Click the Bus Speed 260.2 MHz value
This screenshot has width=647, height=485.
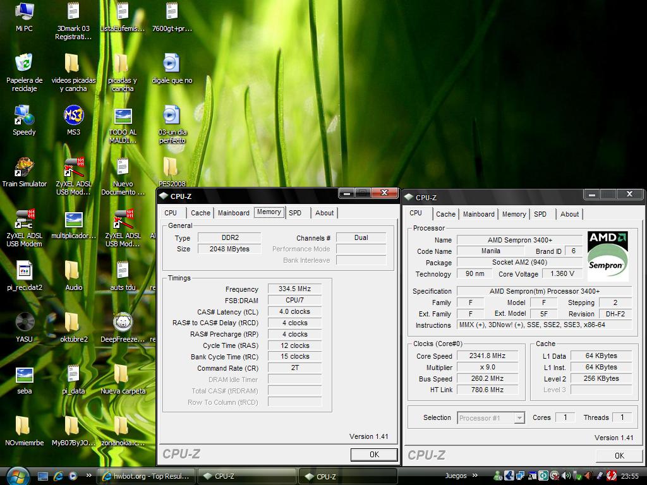pos(487,378)
